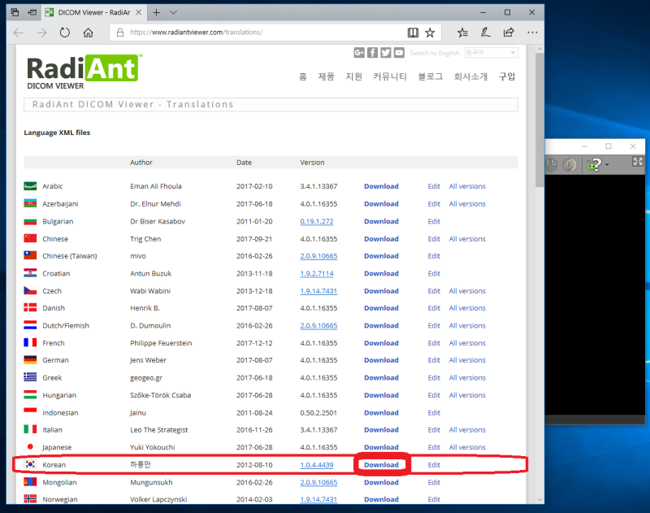Click the Switch to English link
Viewport: 650px width, 513px height.
[435, 53]
